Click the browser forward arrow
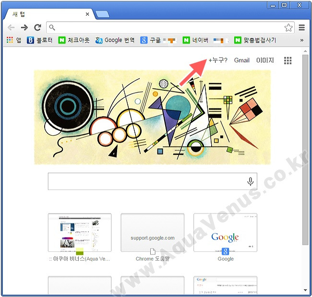Screen dimensions: 312x297 pyautogui.click(x=24, y=27)
